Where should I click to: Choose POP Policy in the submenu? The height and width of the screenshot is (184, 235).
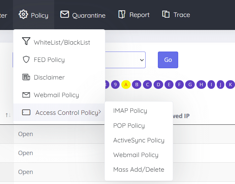(129, 125)
